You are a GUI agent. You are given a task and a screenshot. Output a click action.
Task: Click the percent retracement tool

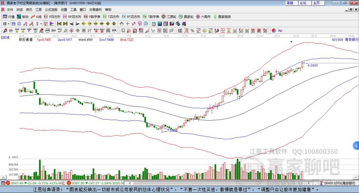[192, 30]
